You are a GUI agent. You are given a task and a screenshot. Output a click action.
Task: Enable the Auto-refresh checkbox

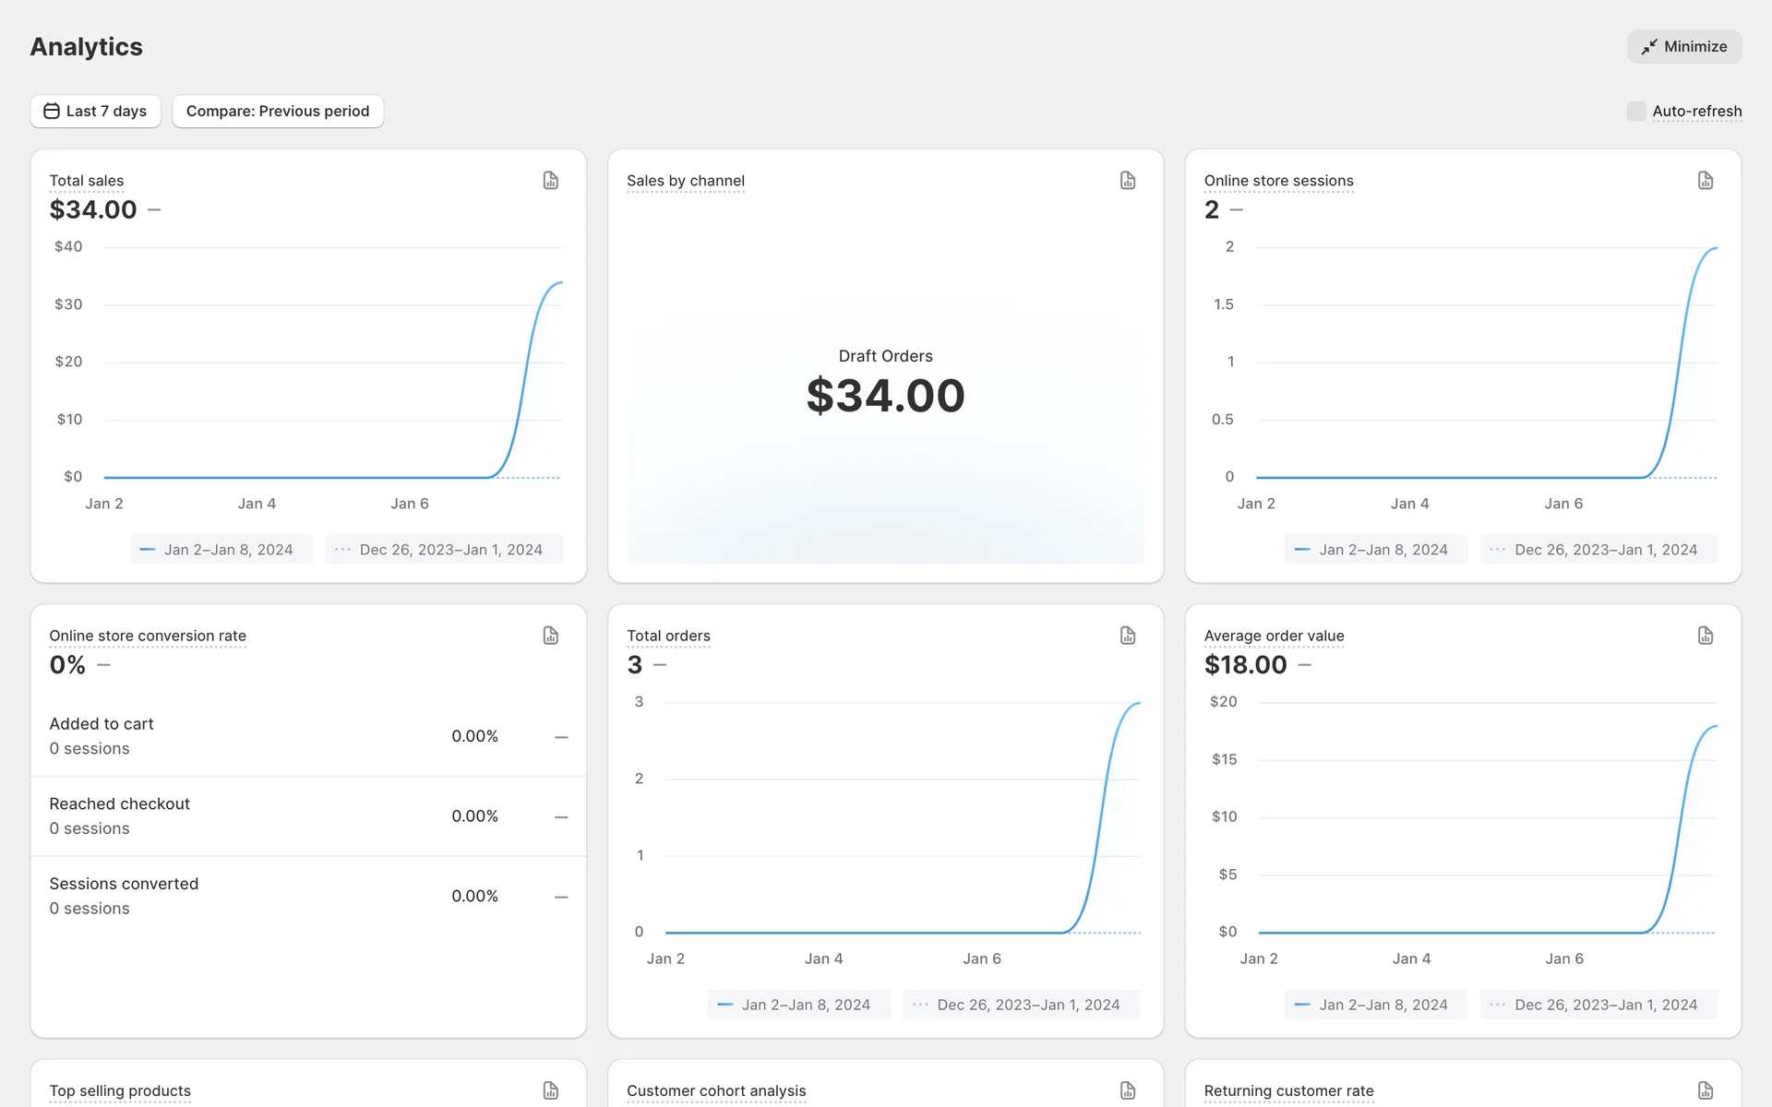1636,112
